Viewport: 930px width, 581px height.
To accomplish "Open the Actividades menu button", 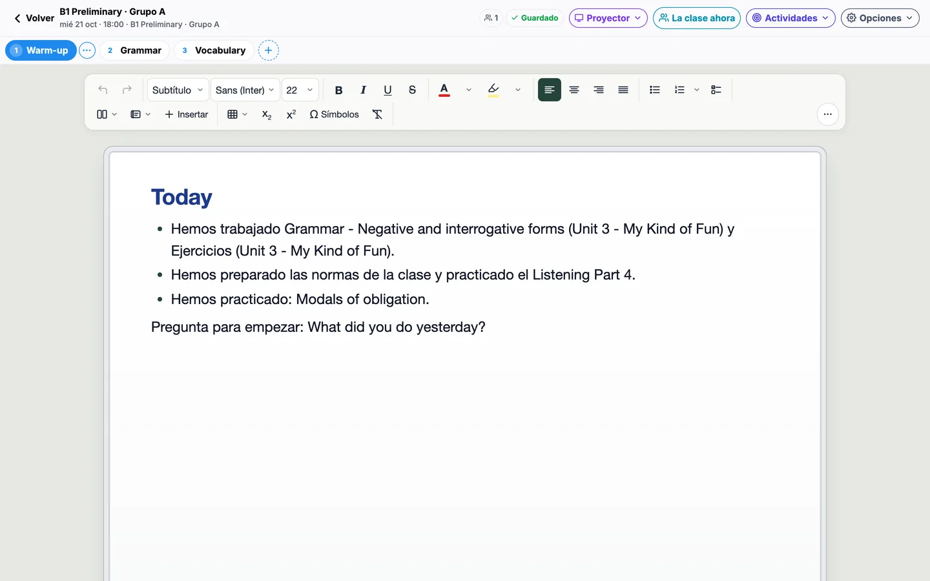I will pyautogui.click(x=790, y=18).
